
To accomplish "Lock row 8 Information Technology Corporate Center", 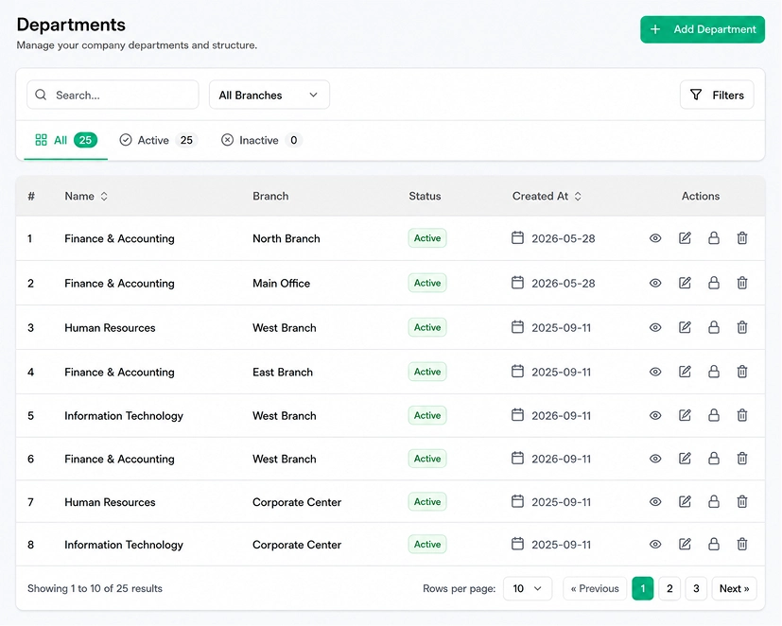I will pos(714,544).
